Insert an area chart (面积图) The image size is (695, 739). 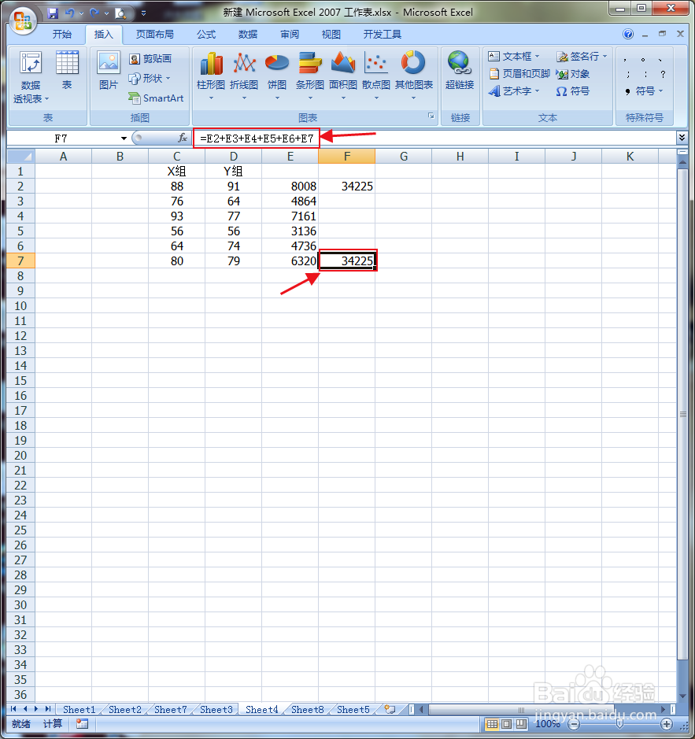click(x=343, y=76)
